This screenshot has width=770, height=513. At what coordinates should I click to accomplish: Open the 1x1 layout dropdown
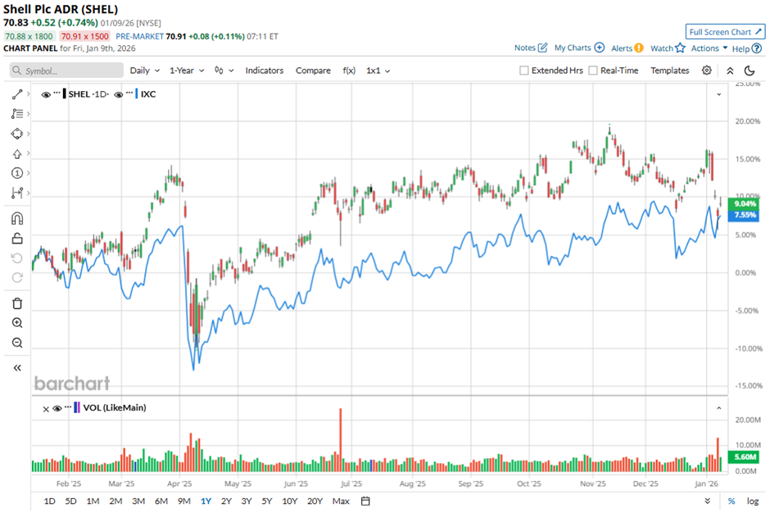pyautogui.click(x=378, y=70)
